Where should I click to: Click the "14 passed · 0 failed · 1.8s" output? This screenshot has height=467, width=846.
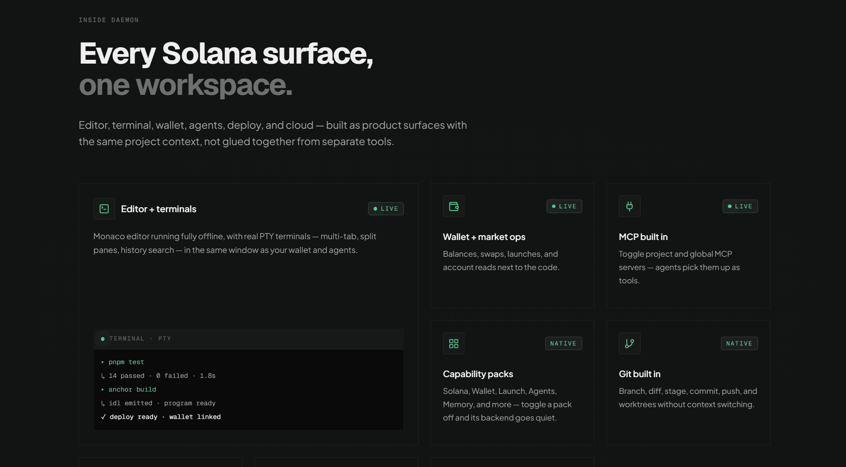pyautogui.click(x=158, y=376)
